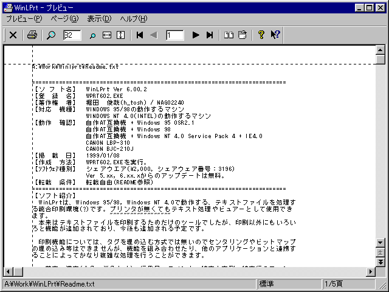The height and width of the screenshot is (292, 389).
Task: Click the vertical scrollbar up arrow
Action: pyautogui.click(x=380, y=50)
